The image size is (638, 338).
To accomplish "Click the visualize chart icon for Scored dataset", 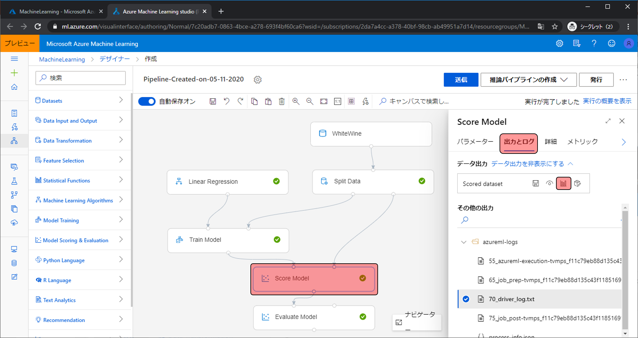I will (563, 184).
